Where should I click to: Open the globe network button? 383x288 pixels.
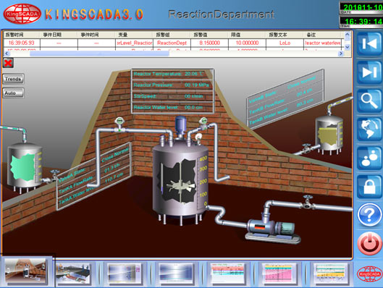click(x=369, y=130)
